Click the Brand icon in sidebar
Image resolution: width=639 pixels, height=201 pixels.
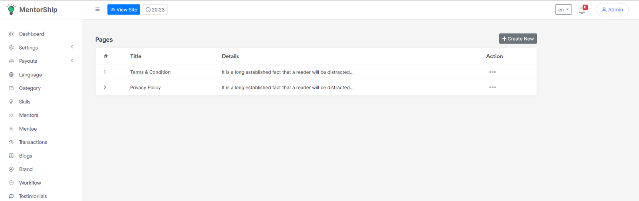click(x=11, y=169)
